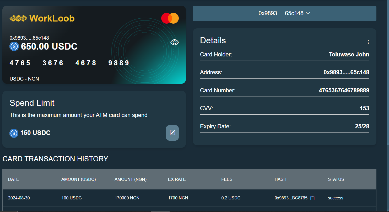Click the success status cell
Screen dimensions: 389x212
click(336, 198)
